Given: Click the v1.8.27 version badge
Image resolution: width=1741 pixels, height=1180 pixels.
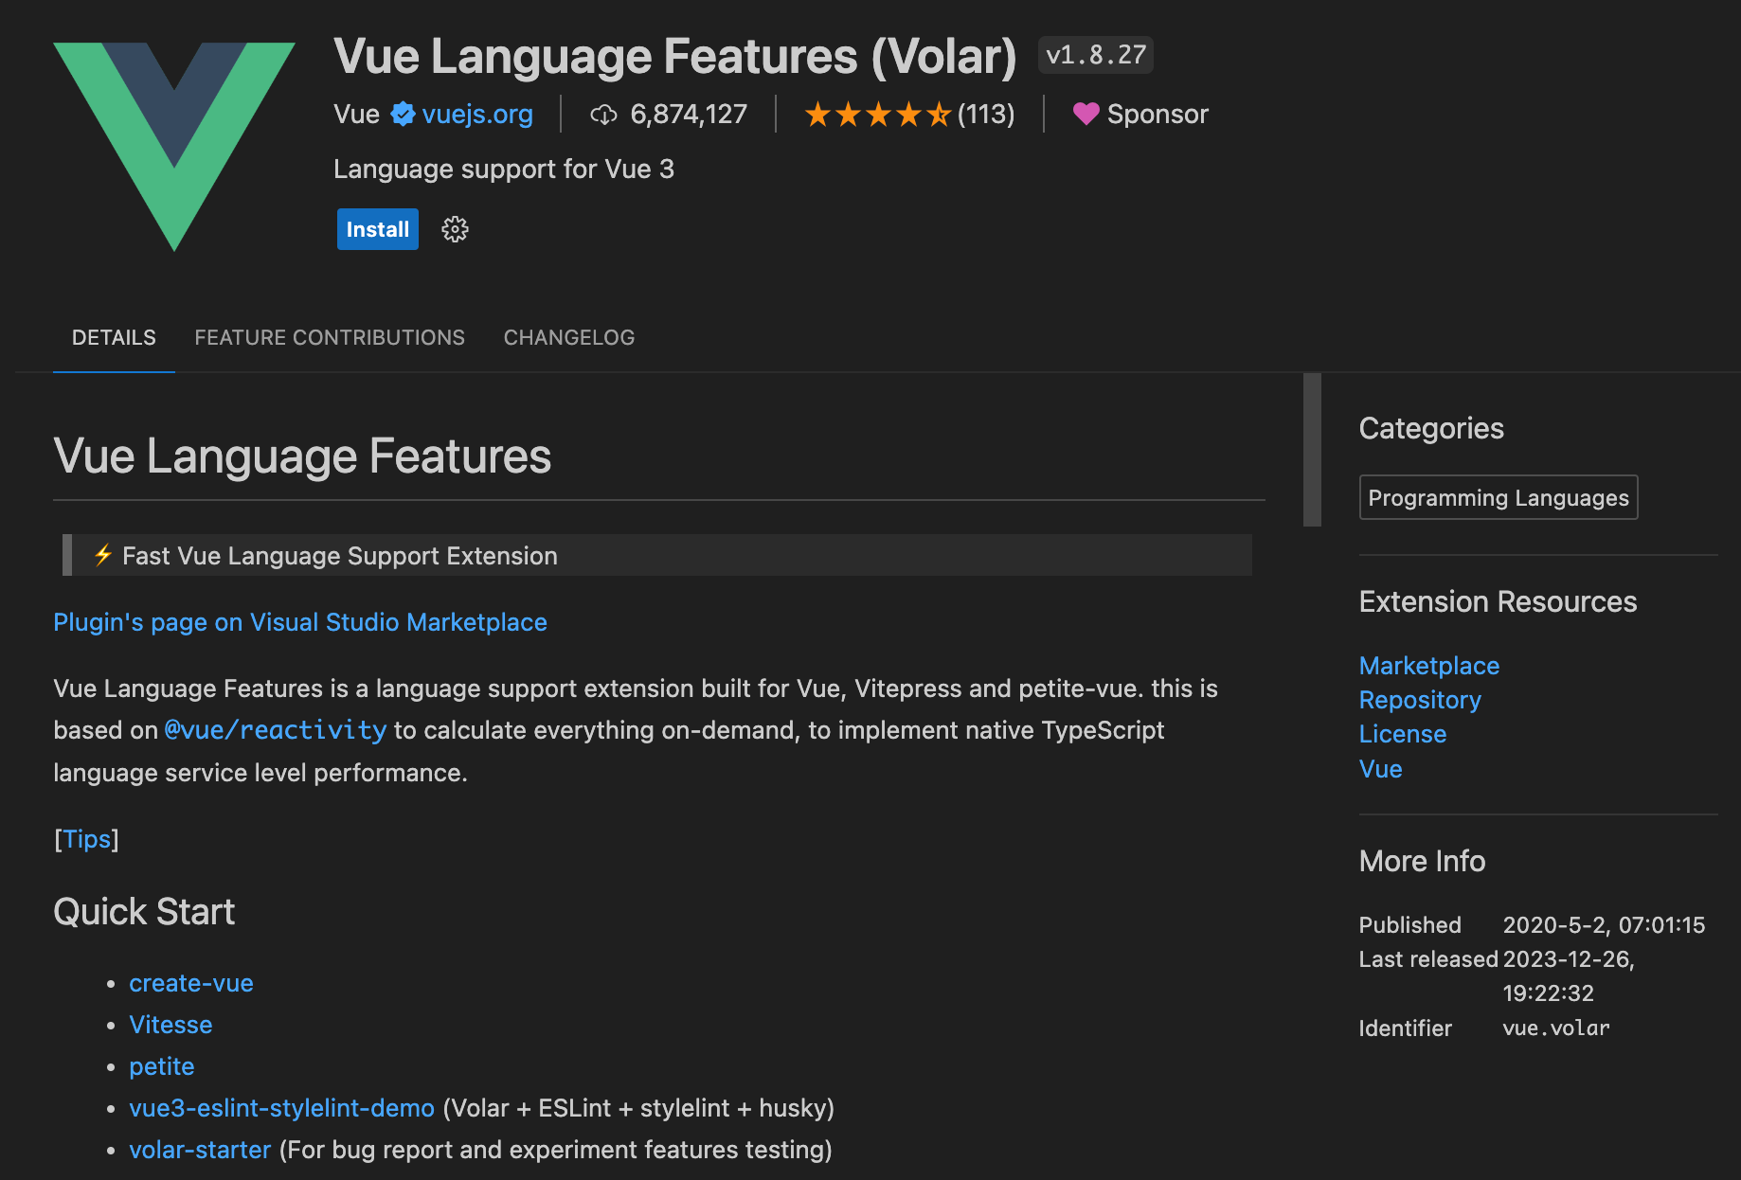Looking at the screenshot, I should pos(1096,55).
